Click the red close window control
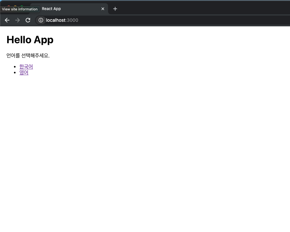Viewport: 290px width, 232px height. pos(9,6)
